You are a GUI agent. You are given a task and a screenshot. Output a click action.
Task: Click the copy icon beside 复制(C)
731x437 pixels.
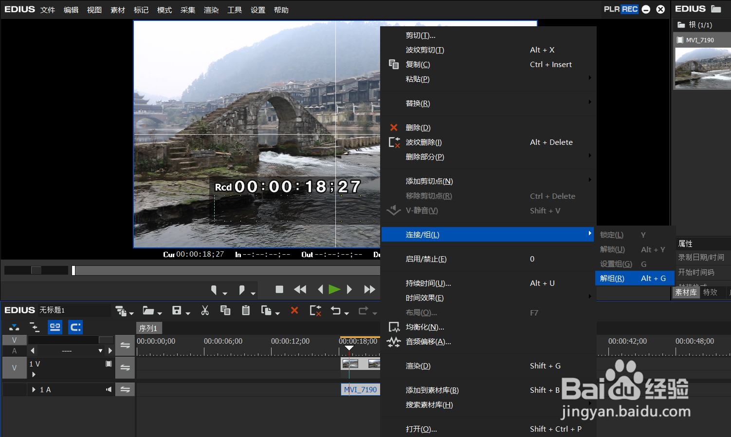pyautogui.click(x=394, y=64)
